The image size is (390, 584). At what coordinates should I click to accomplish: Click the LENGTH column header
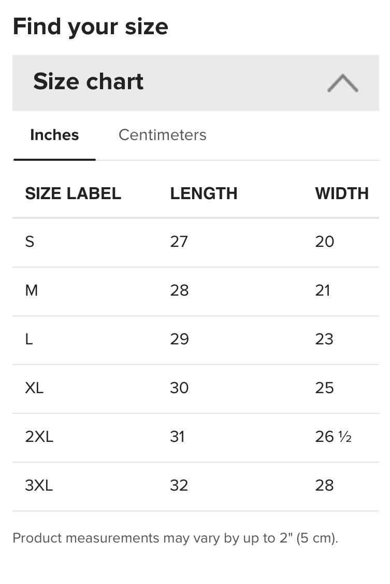(x=204, y=193)
